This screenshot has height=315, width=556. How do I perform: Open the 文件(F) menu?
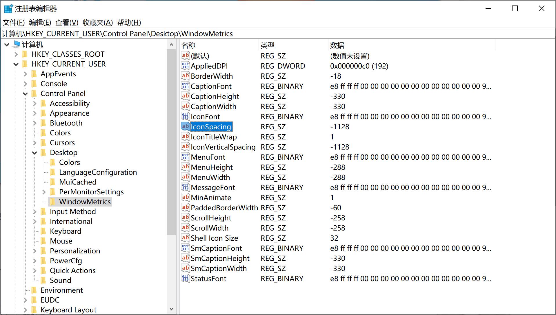tap(14, 23)
